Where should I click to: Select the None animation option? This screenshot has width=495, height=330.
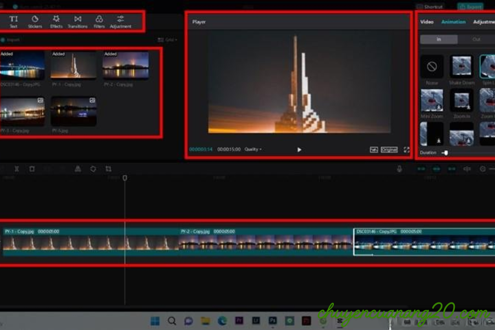click(432, 68)
